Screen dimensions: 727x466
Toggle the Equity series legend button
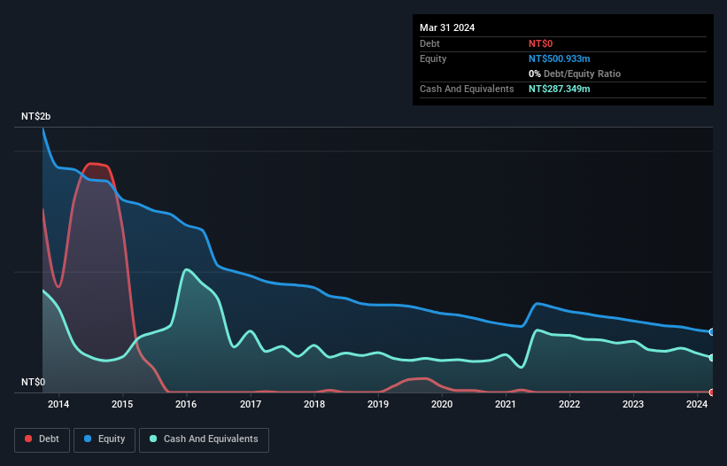(x=104, y=439)
